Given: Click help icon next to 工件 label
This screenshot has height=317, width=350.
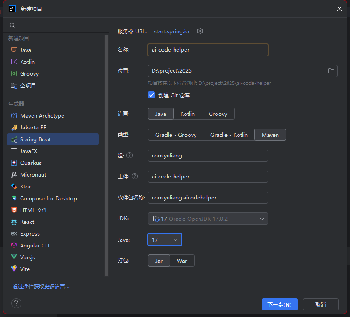Looking at the screenshot, I should tap(135, 177).
